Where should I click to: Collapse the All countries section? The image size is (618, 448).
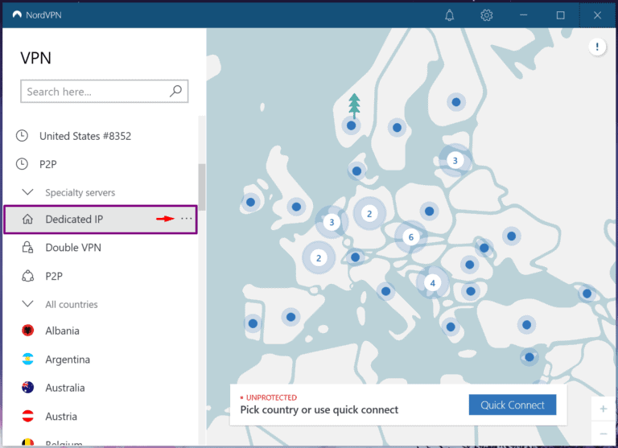pyautogui.click(x=27, y=304)
